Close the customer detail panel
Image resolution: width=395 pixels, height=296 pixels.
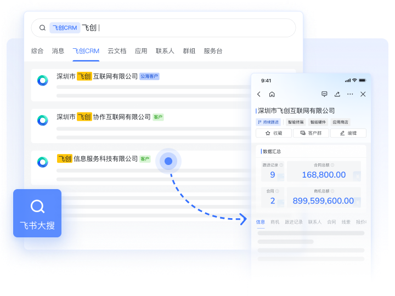(x=363, y=94)
